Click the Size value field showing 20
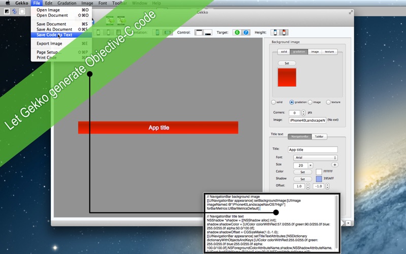406x254 pixels. 300,166
